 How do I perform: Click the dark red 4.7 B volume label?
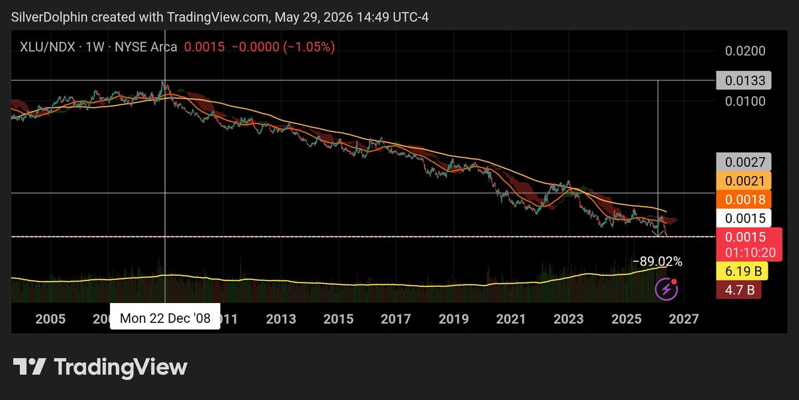point(739,289)
